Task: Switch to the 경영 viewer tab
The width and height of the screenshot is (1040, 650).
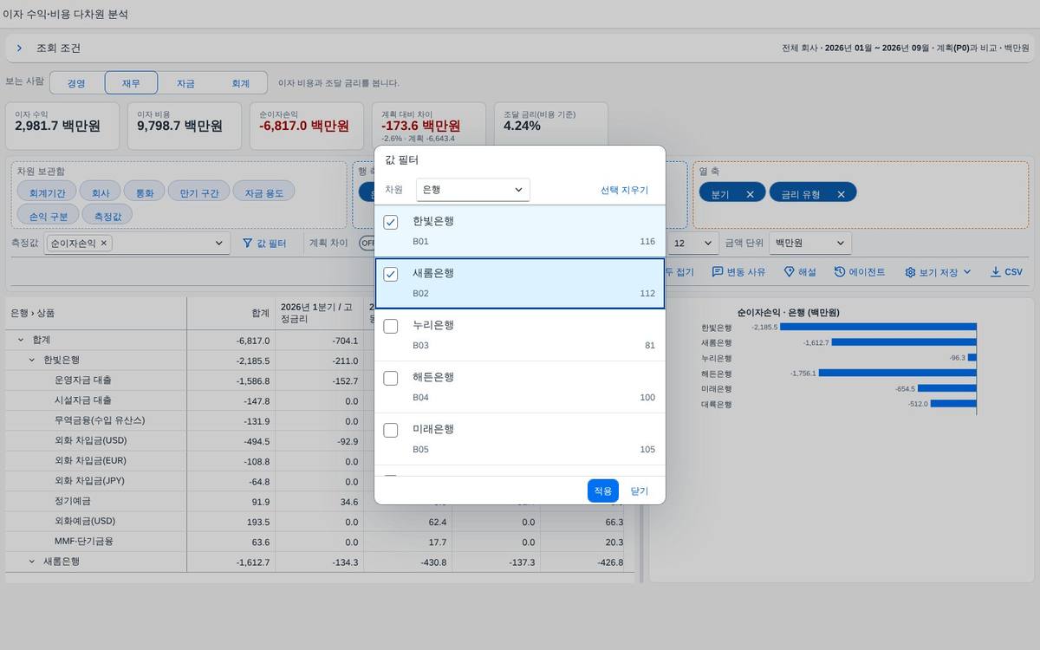Action: [76, 83]
